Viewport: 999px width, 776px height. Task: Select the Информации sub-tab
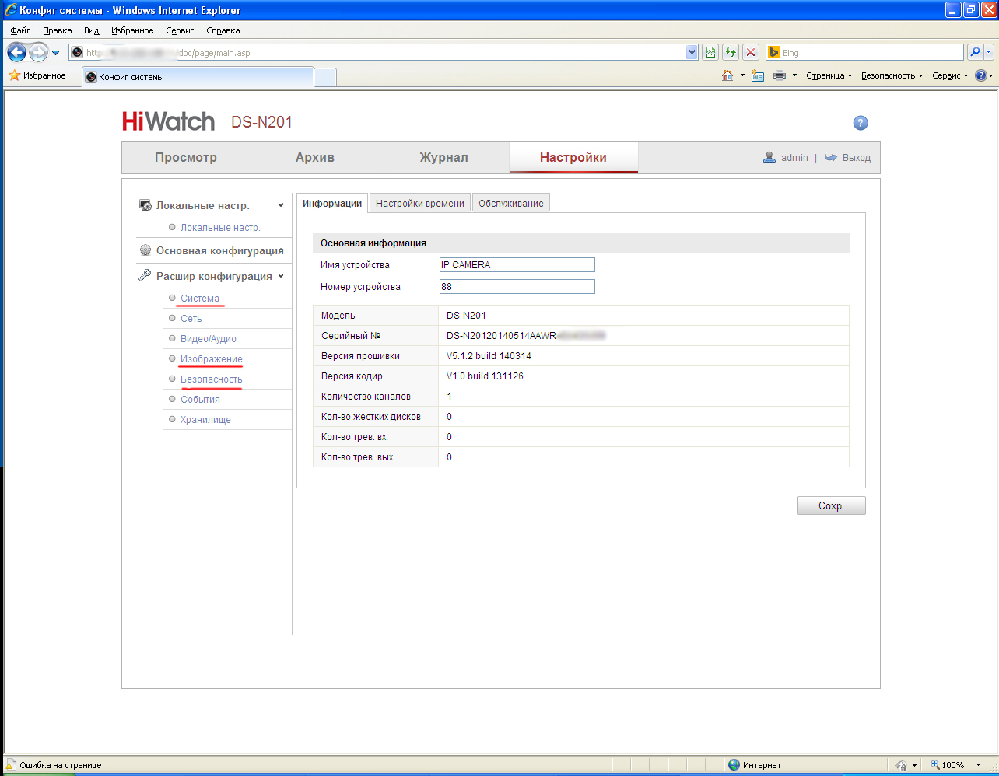332,203
